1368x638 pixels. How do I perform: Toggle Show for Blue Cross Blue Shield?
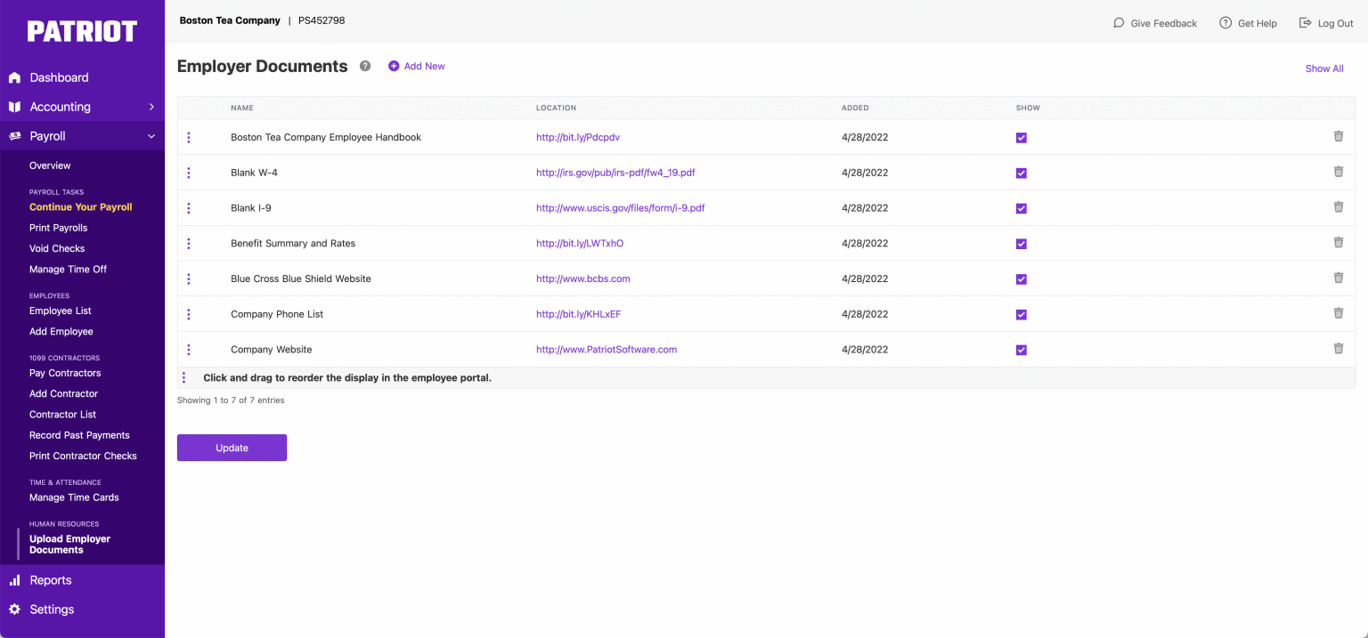(x=1022, y=279)
